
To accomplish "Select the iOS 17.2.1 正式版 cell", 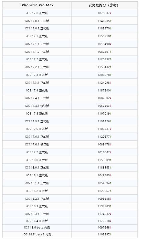I will [37, 67].
